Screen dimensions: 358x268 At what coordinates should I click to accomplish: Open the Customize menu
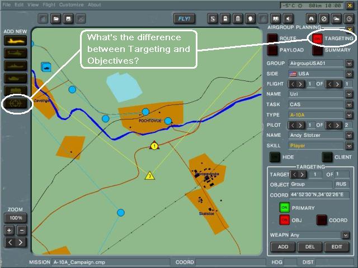[71, 4]
